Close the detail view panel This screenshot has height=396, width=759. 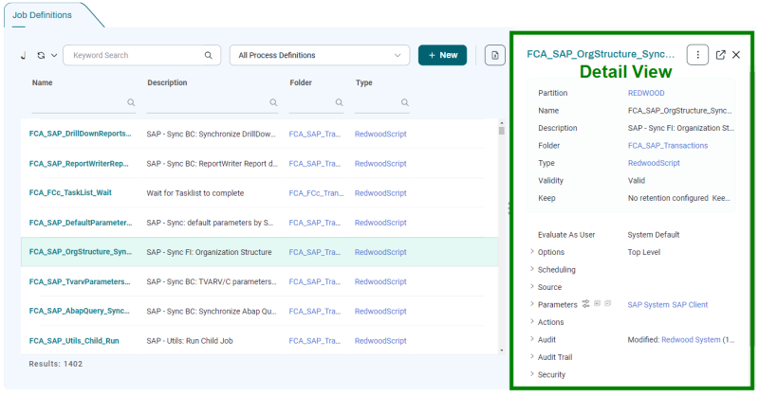coord(736,55)
